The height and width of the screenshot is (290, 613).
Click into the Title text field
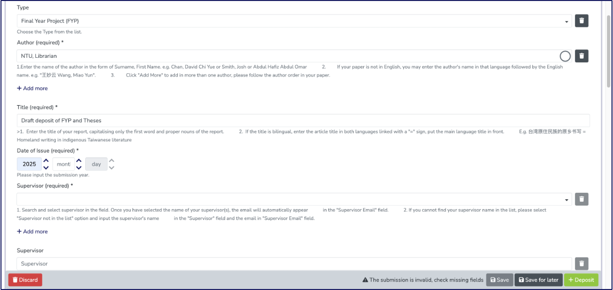[303, 121]
